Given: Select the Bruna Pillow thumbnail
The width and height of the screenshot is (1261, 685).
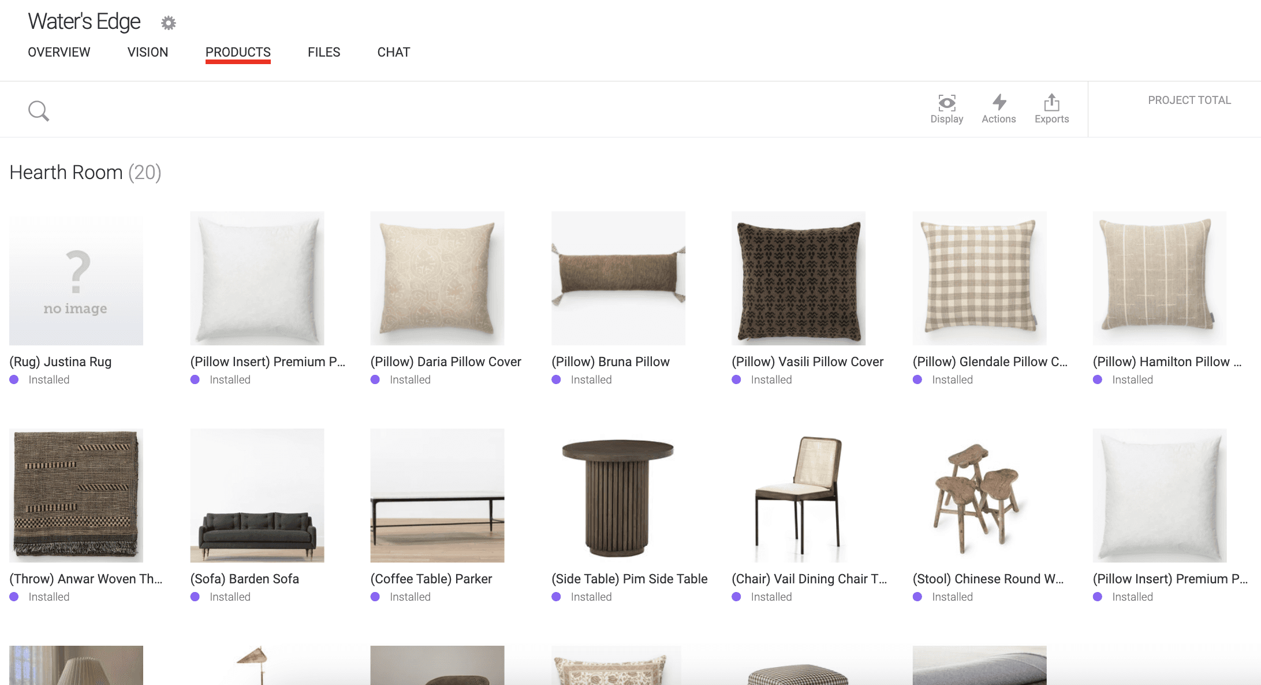Looking at the screenshot, I should (x=618, y=278).
